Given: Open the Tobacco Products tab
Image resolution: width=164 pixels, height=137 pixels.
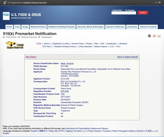Looking at the screenshot, I should tap(148, 27).
